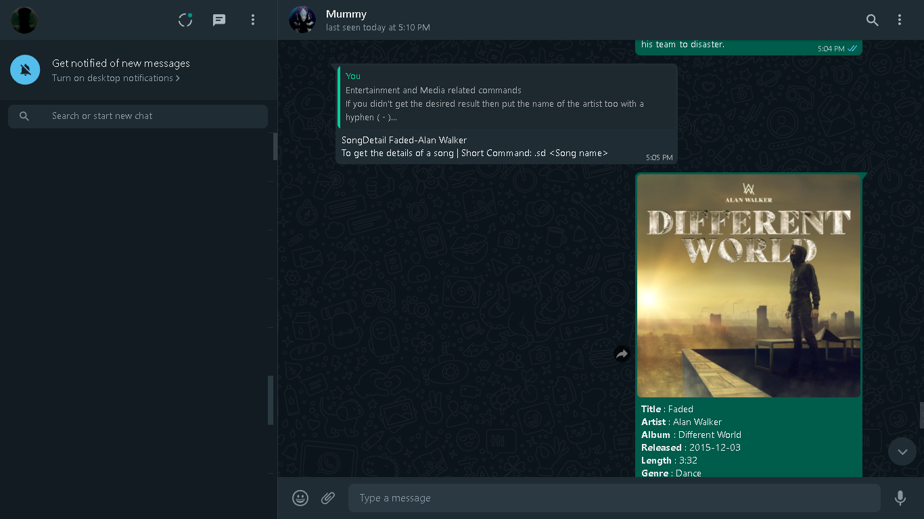Click the 'SongDetail Faded-Alan Walker' message text
This screenshot has width=924, height=519.
coord(404,140)
